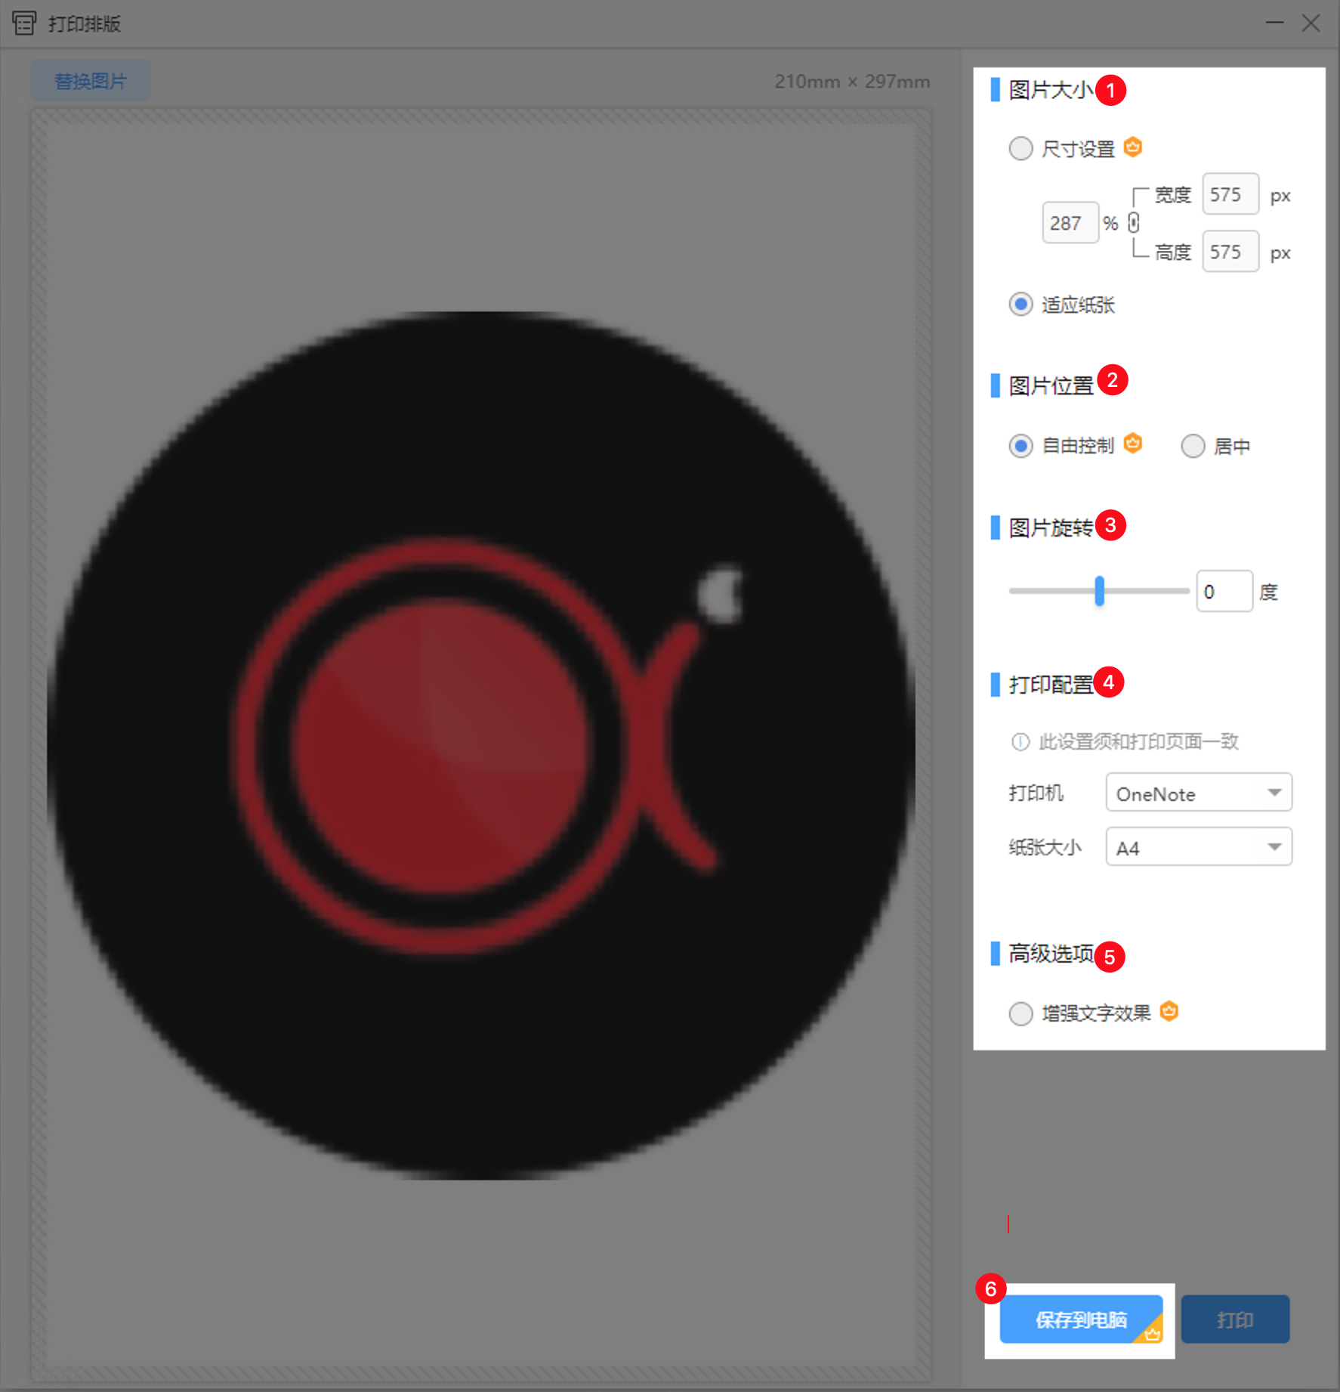Click the VIP badge next to 增强文字效果
This screenshot has width=1340, height=1392.
pyautogui.click(x=1169, y=1011)
